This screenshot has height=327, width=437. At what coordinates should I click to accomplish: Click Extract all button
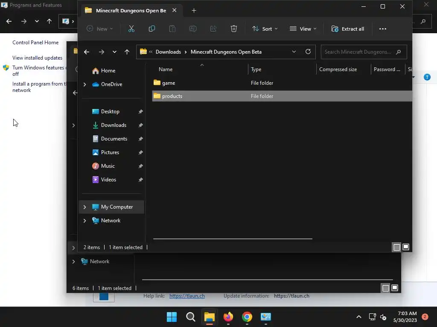click(x=347, y=29)
